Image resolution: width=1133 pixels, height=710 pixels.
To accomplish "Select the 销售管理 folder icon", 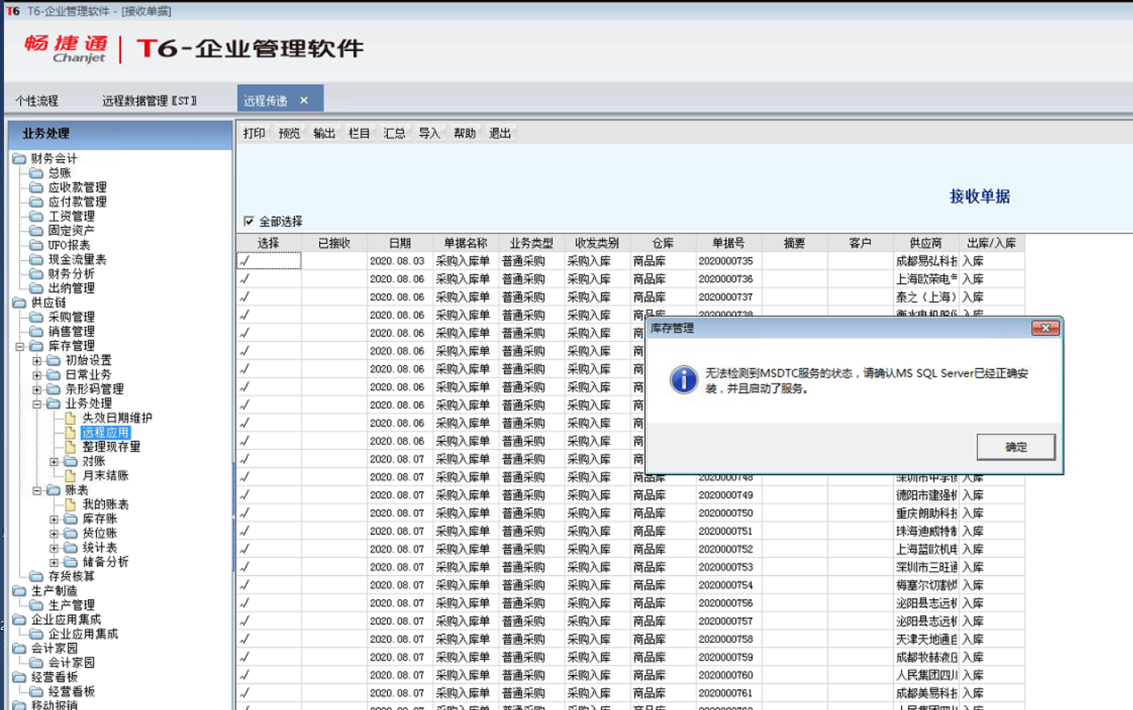I will coord(36,331).
